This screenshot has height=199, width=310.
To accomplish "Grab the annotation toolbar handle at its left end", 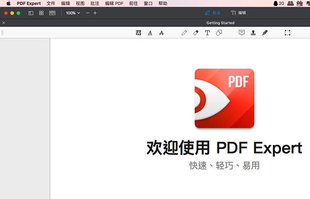I will click(x=3, y=33).
